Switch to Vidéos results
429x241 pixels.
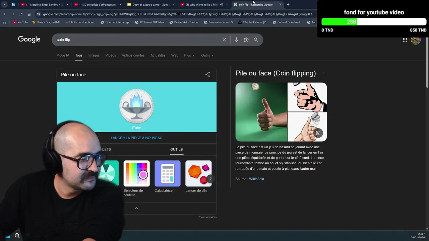tap(111, 55)
